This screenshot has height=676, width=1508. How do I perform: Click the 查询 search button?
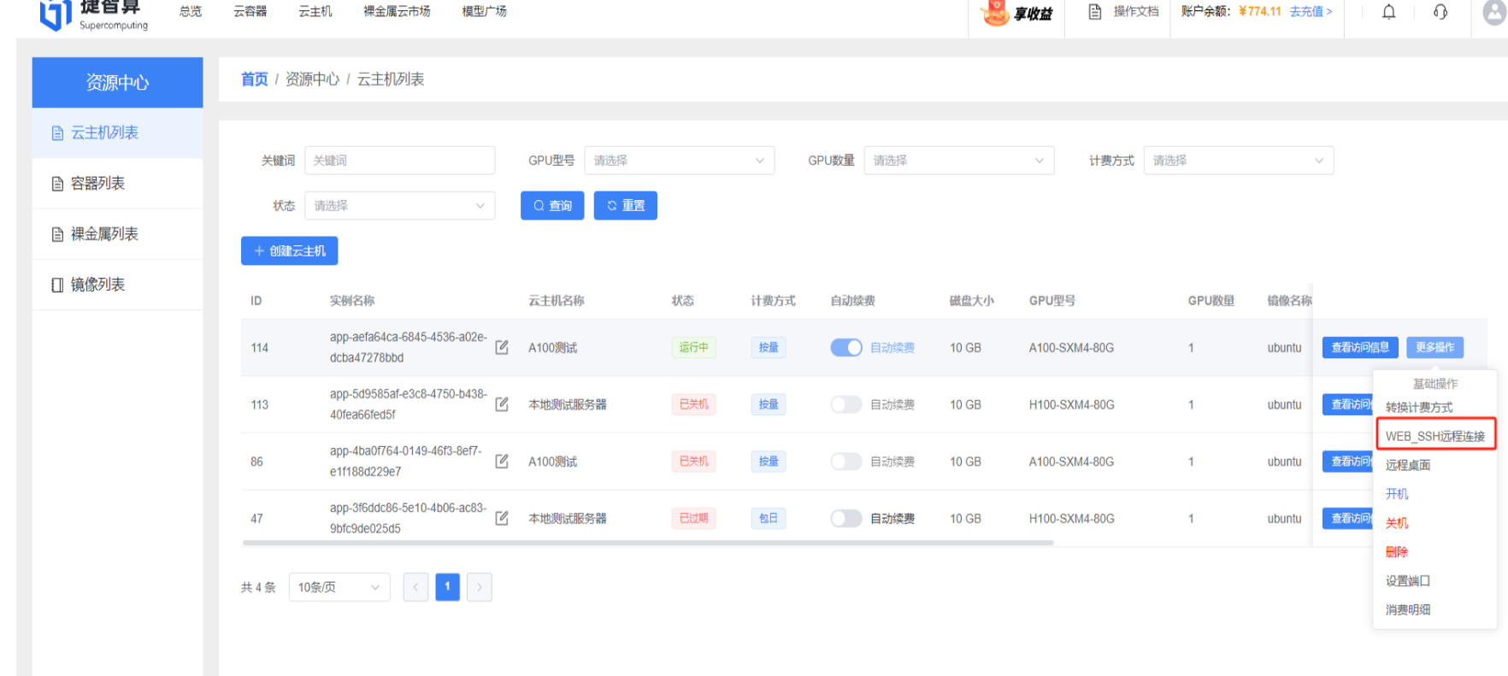click(x=552, y=206)
